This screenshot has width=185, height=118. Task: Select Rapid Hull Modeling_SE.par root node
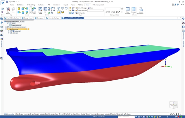(x=15, y=21)
